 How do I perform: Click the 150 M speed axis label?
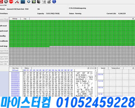100,81
